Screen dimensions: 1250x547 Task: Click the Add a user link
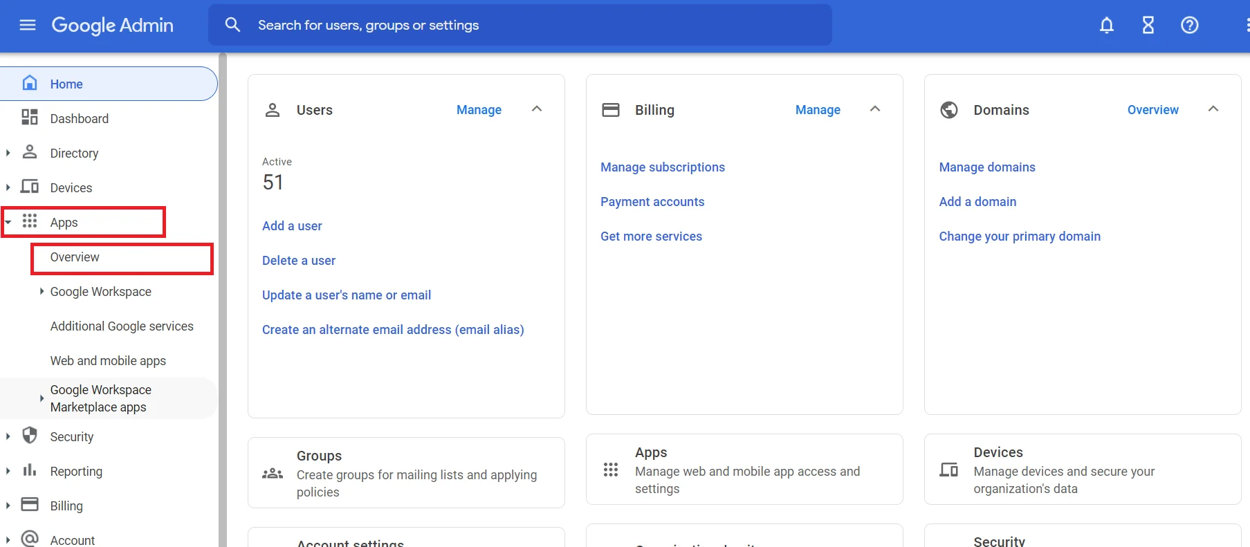[292, 226]
